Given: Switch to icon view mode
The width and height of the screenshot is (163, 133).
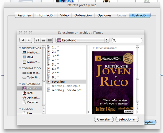Looking at the screenshot, I should point(37,40).
